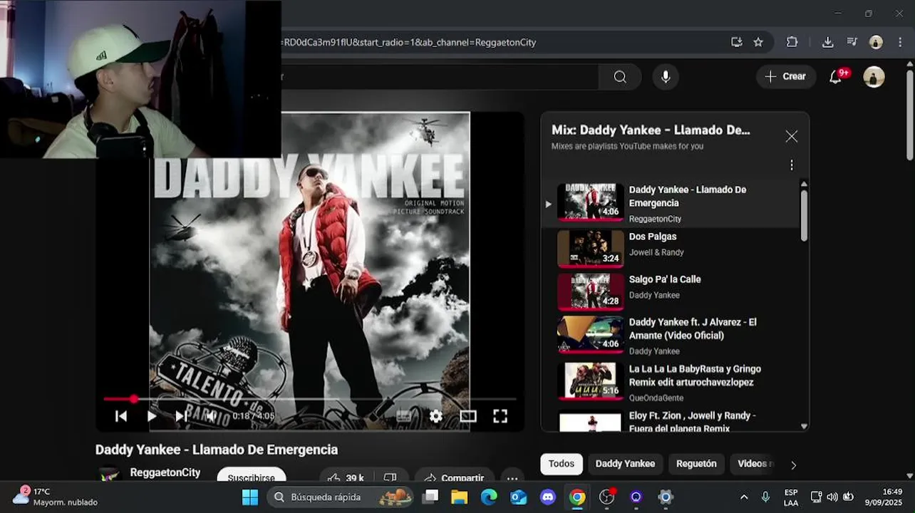Play the previous video in the player
The width and height of the screenshot is (915, 513).
click(x=121, y=416)
